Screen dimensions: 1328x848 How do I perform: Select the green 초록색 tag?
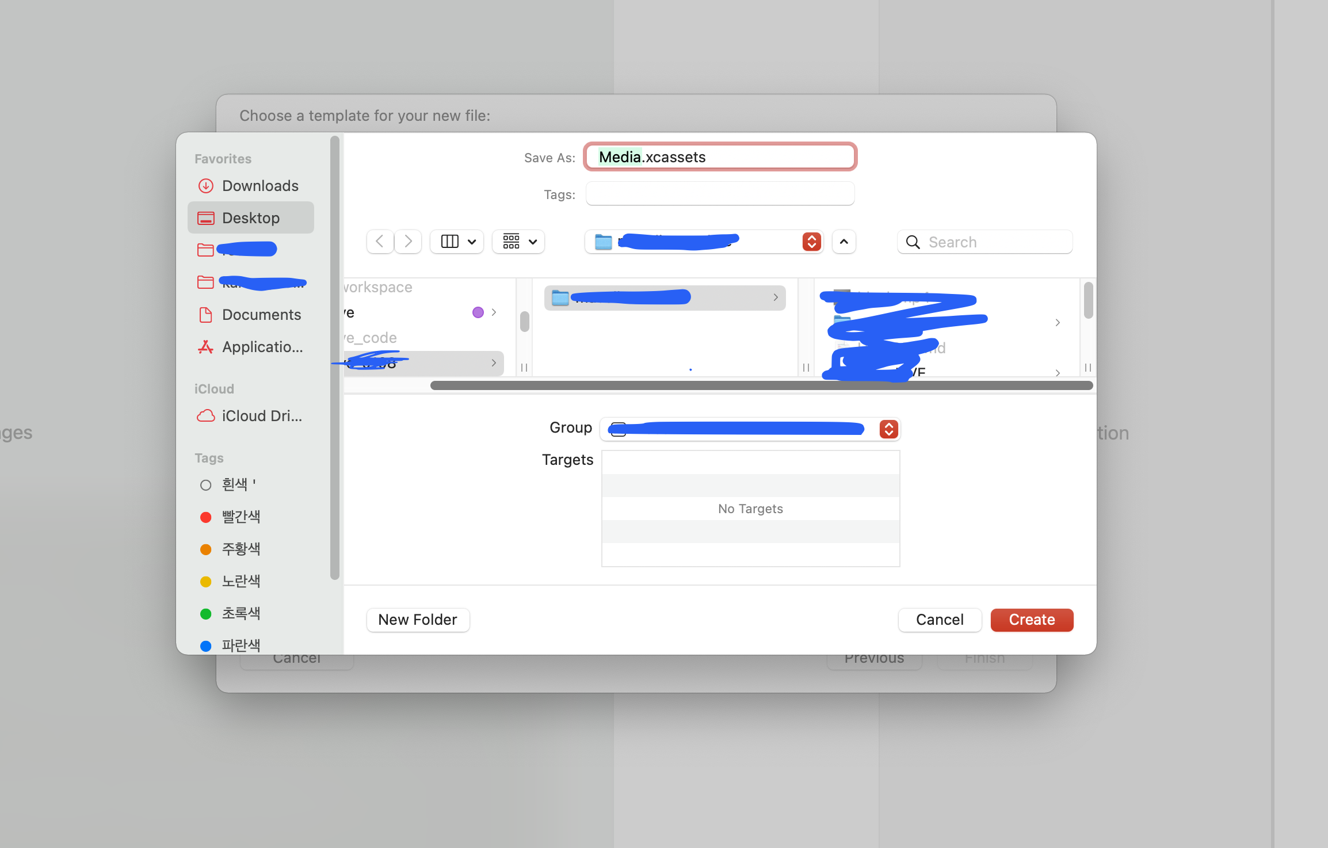point(241,613)
